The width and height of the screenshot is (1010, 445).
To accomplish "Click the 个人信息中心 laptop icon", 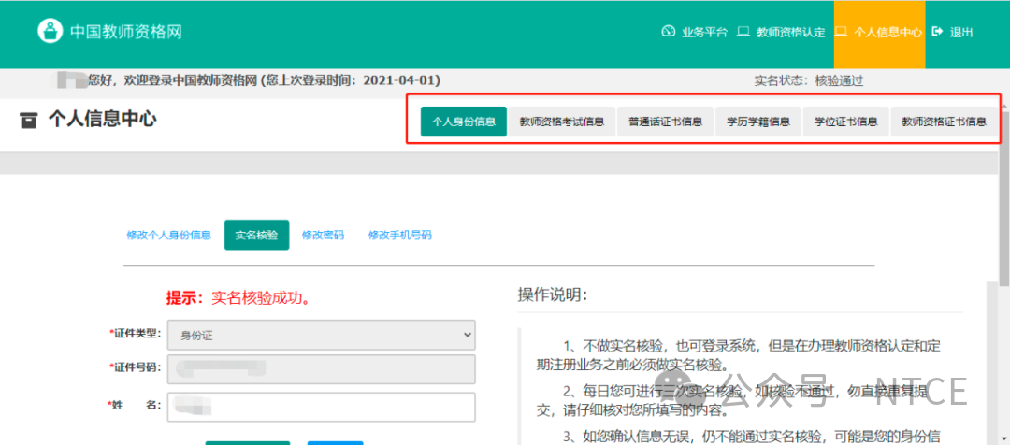I will pyautogui.click(x=841, y=31).
